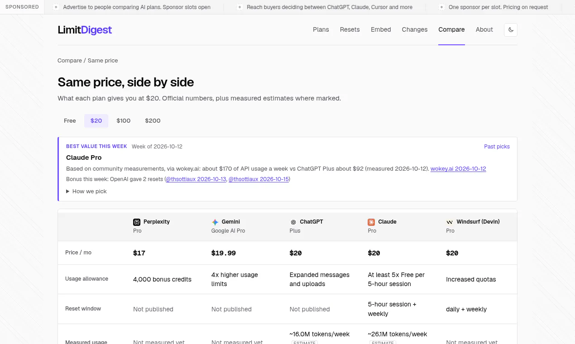Click the 'Reach buyers deciding' sponsor text
The image size is (575, 344).
330,7
